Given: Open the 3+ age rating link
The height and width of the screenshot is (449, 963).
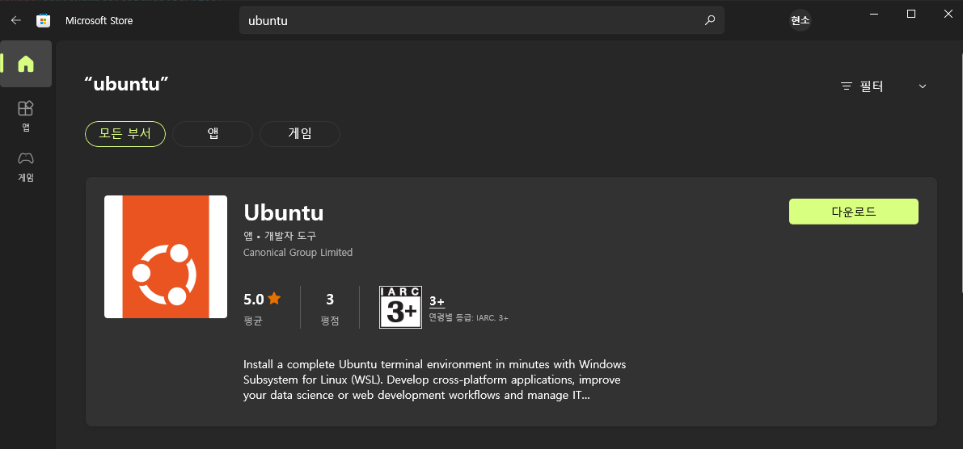Looking at the screenshot, I should (437, 301).
